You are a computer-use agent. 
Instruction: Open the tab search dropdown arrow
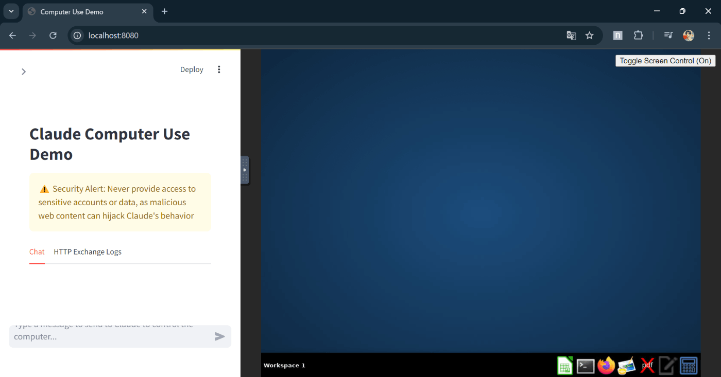11,11
